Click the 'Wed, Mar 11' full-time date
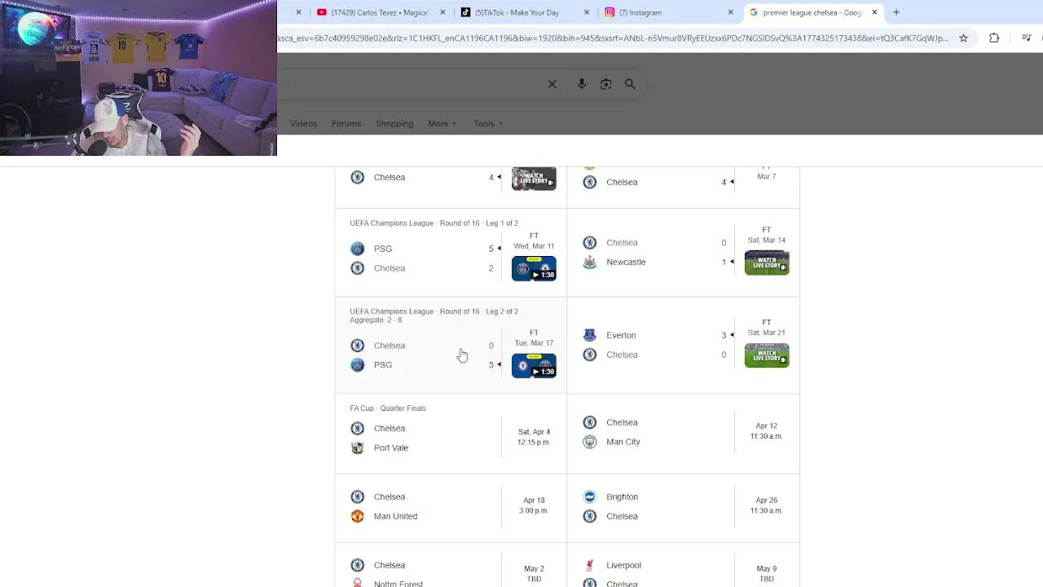Image resolution: width=1043 pixels, height=587 pixels. (x=534, y=246)
